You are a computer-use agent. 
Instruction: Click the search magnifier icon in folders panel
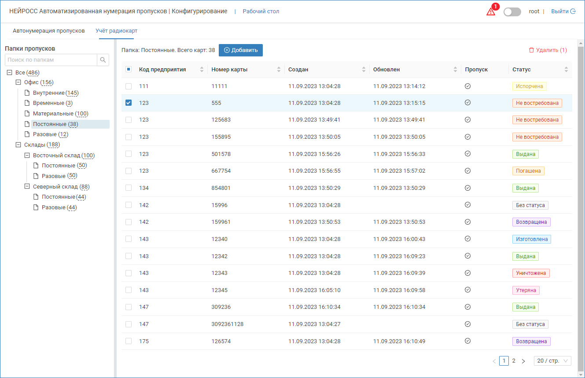coord(103,60)
